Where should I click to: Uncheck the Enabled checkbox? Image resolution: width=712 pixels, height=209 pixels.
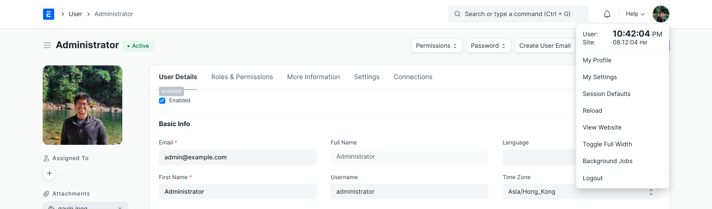coord(162,101)
